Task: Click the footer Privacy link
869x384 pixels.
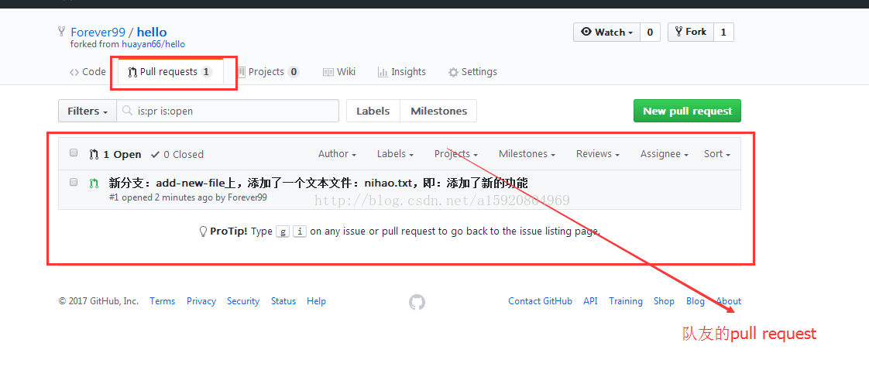Action: (x=201, y=301)
